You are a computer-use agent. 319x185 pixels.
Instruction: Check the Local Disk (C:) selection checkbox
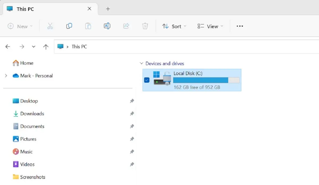[146, 80]
